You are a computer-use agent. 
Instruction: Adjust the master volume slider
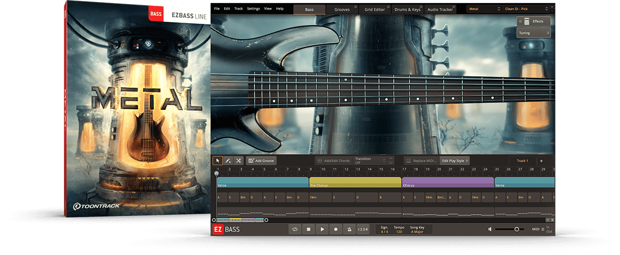click(510, 229)
